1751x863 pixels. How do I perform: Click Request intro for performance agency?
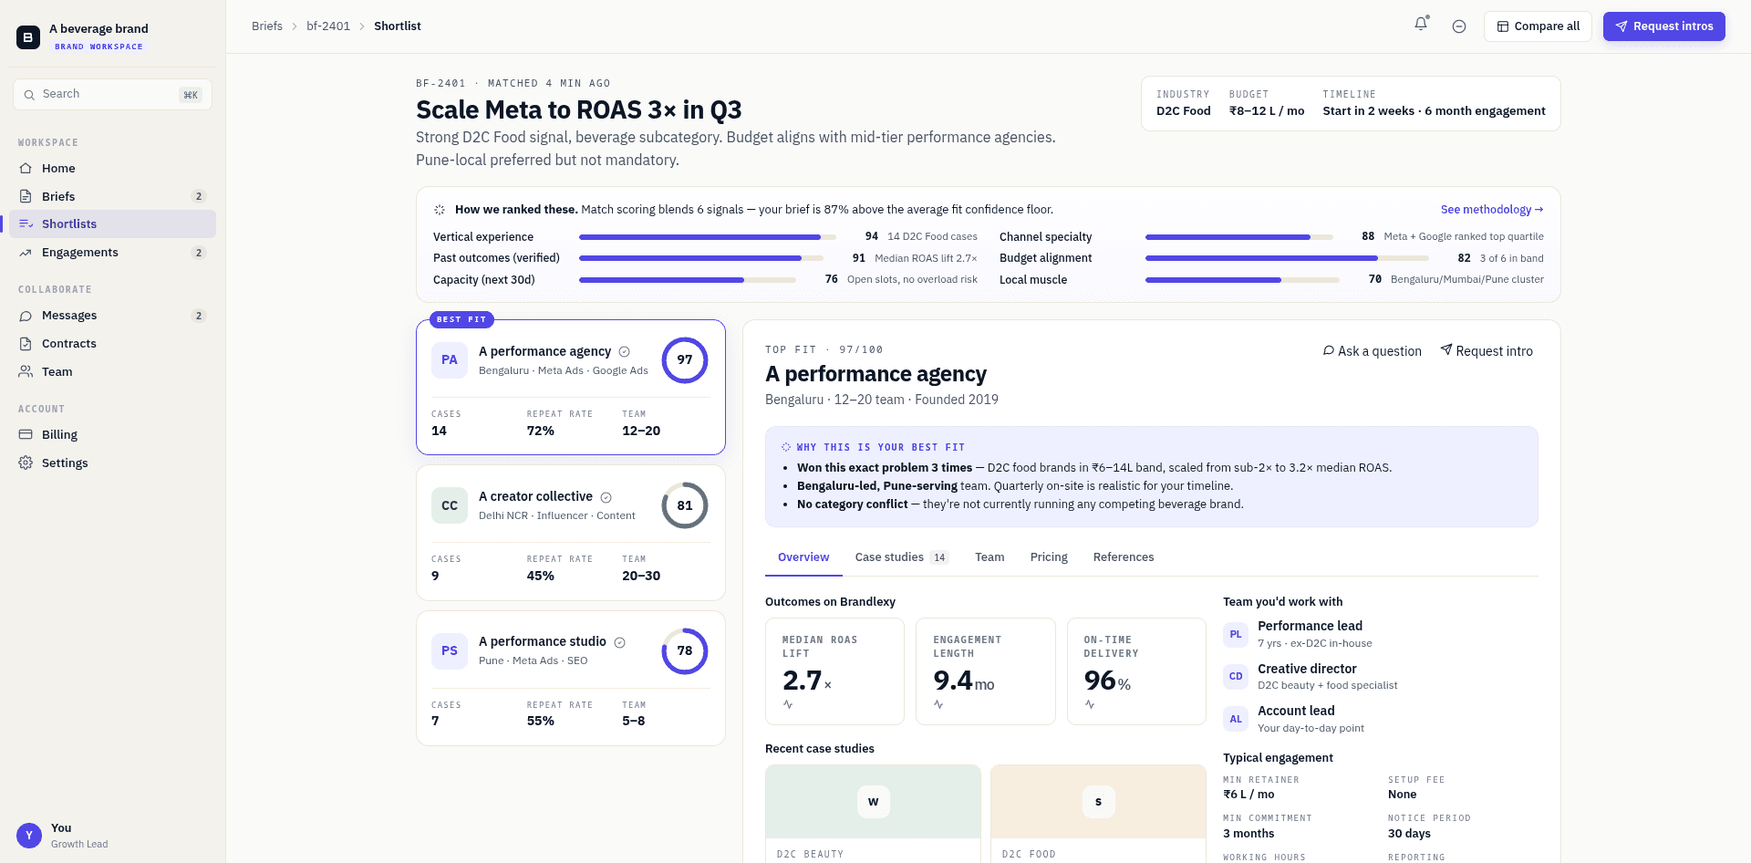pyautogui.click(x=1487, y=351)
